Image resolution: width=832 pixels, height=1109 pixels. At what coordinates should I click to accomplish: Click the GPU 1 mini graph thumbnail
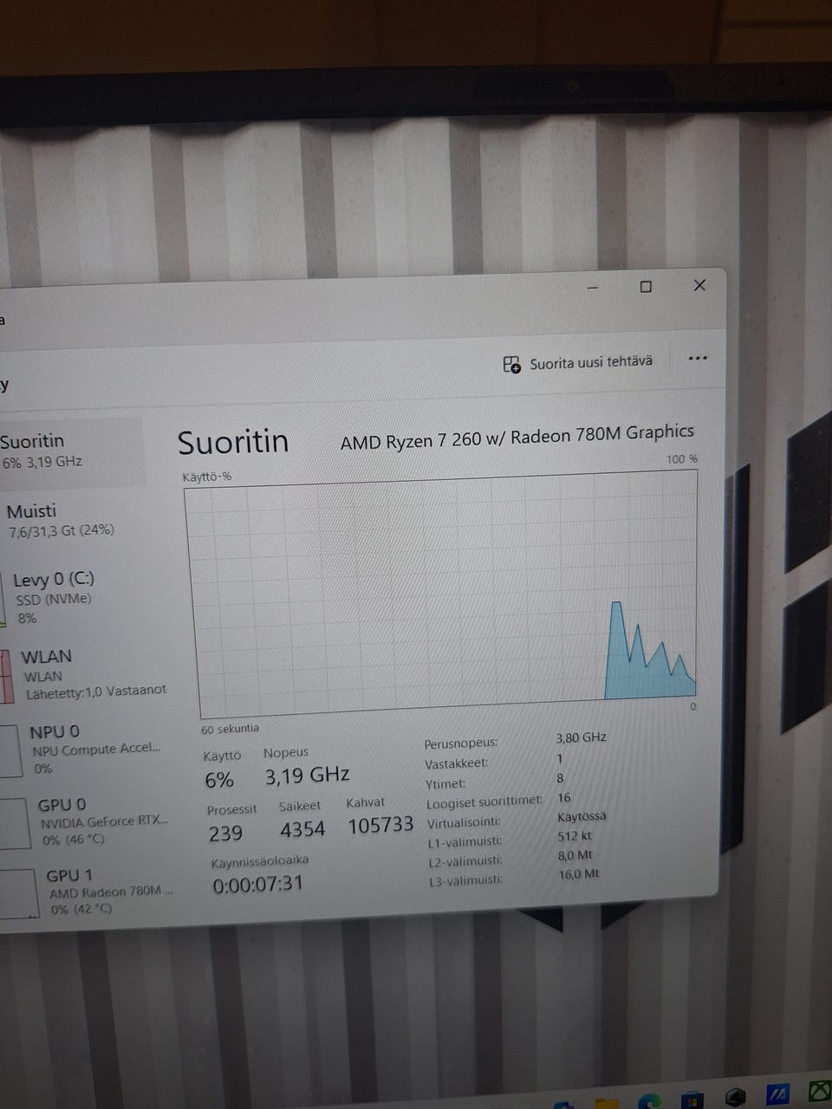click(19, 893)
